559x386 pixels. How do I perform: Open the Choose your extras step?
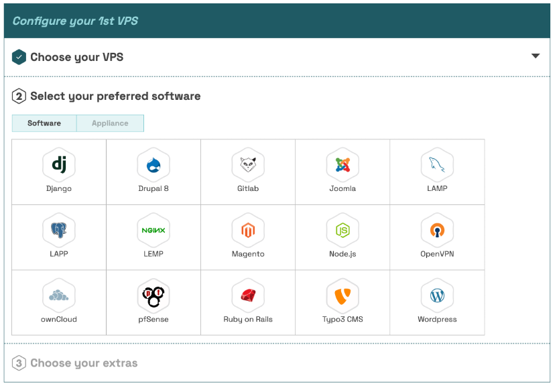pos(84,363)
